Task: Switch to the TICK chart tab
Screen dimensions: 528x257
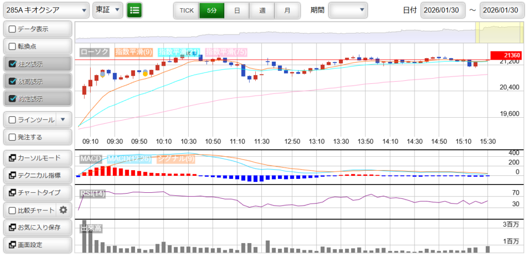Action: click(x=186, y=10)
